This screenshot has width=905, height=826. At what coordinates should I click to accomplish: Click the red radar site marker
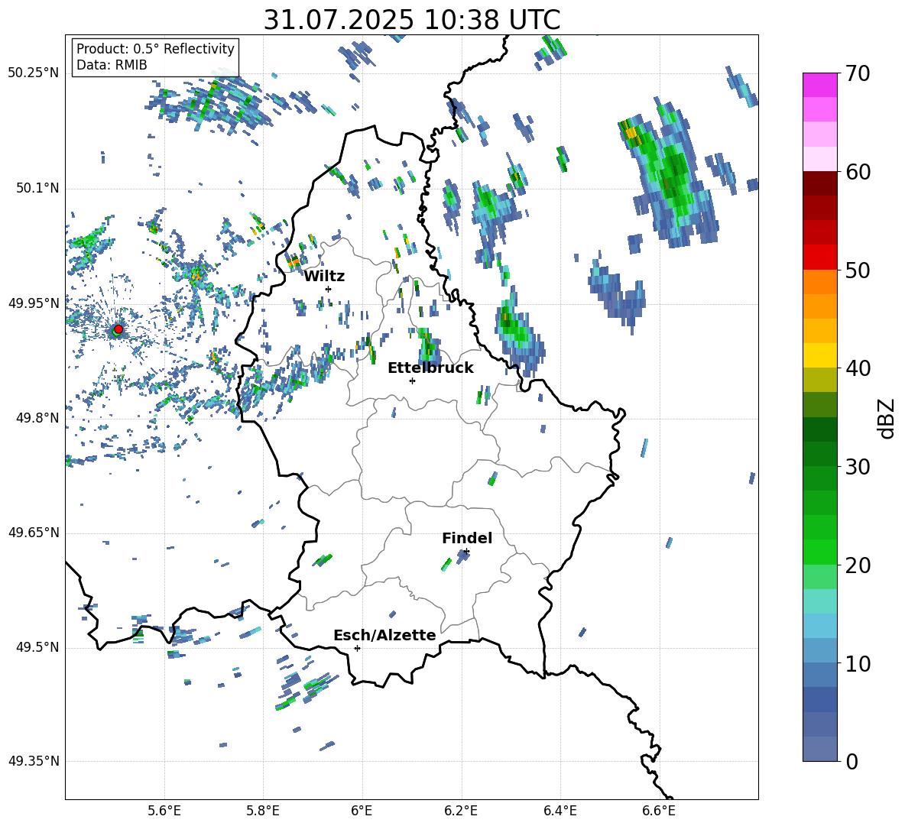pos(118,329)
